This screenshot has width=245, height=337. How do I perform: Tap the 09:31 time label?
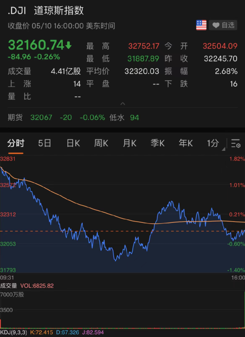coord(7,277)
